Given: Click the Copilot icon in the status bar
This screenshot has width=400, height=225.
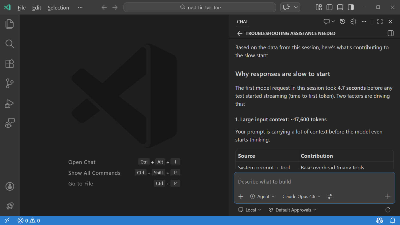Looking at the screenshot, I should (x=379, y=220).
